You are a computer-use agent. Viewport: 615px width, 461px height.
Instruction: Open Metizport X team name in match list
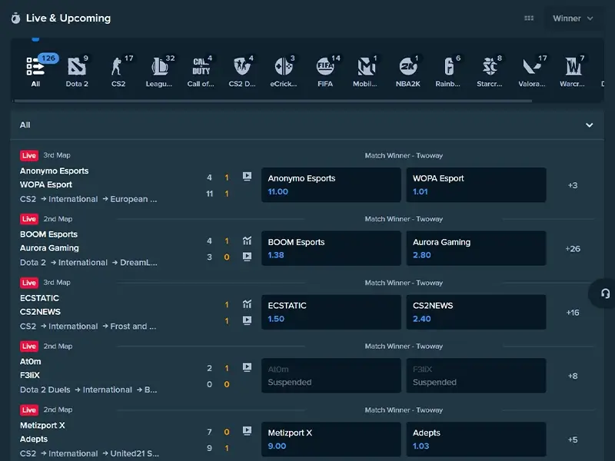point(42,426)
